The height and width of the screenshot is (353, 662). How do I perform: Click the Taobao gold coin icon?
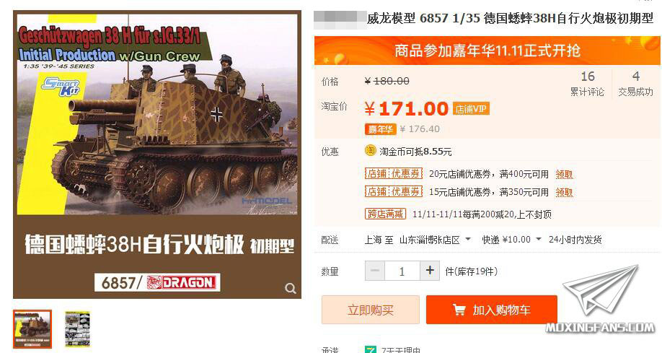click(370, 150)
